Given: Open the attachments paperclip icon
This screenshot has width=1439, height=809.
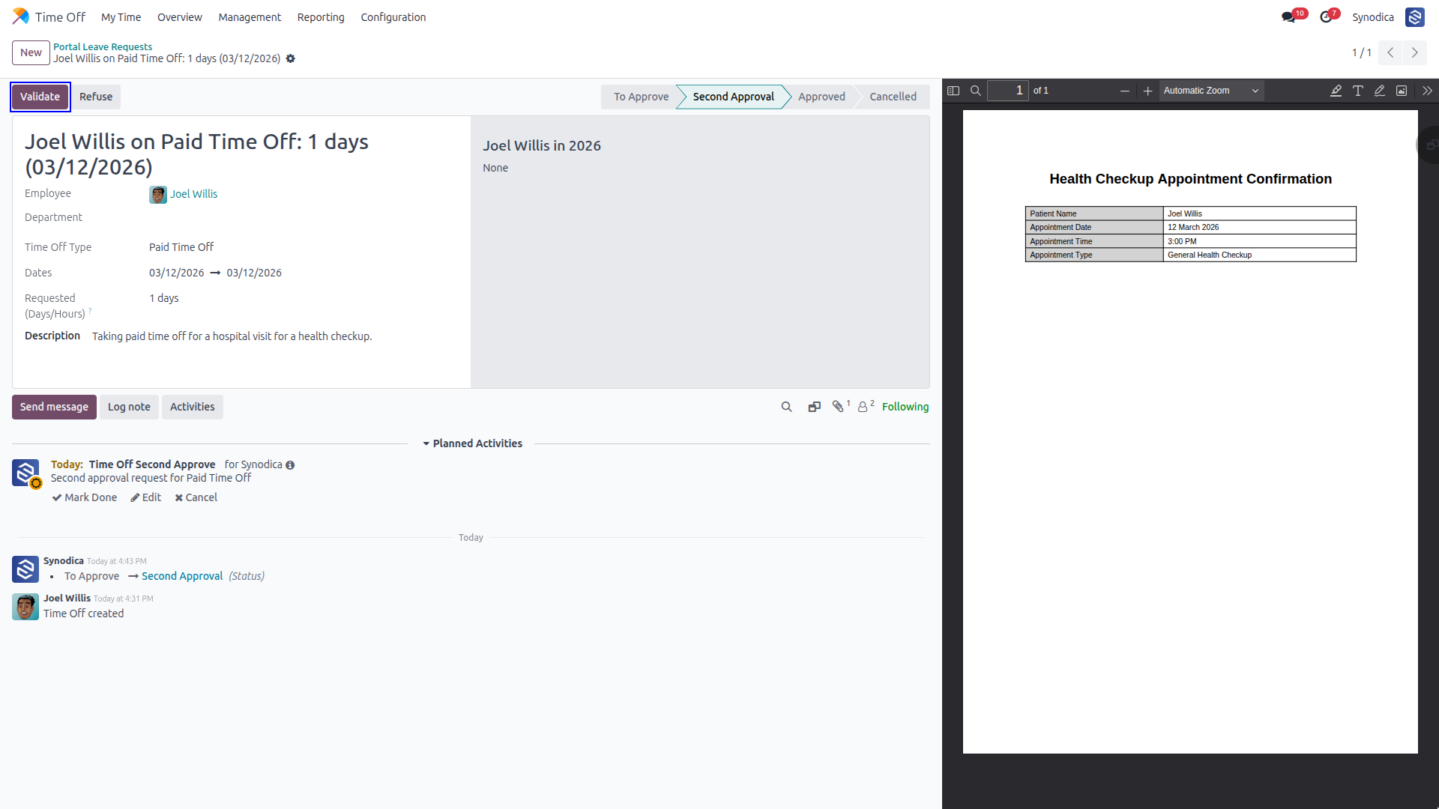Looking at the screenshot, I should click(x=841, y=406).
